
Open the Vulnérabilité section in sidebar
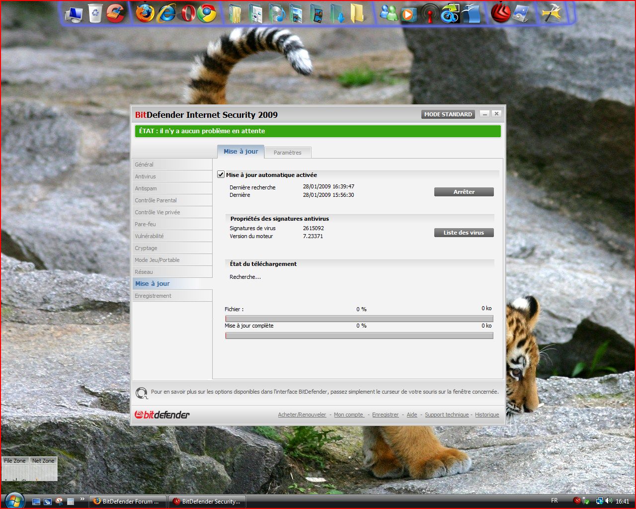[172, 236]
